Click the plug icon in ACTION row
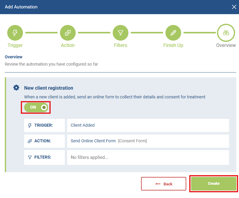The width and height of the screenshot is (239, 198). tap(30, 141)
